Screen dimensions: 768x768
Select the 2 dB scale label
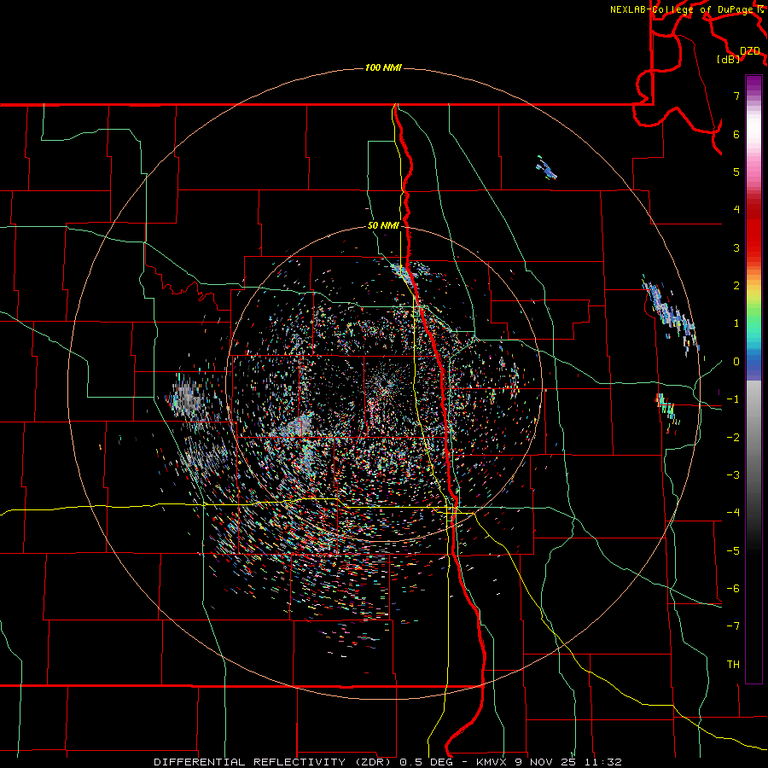point(736,286)
